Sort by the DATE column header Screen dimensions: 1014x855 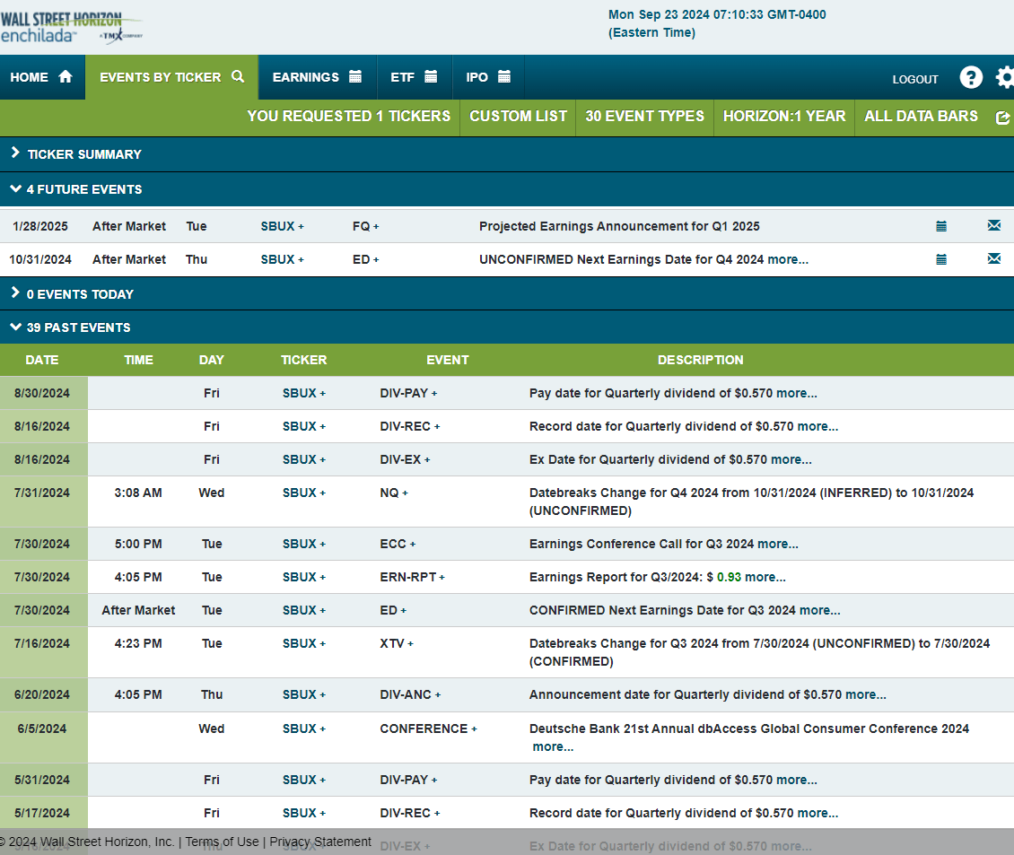pyautogui.click(x=42, y=361)
